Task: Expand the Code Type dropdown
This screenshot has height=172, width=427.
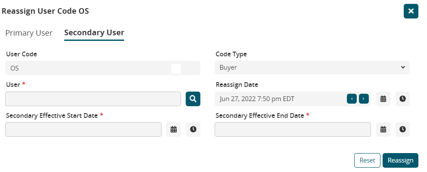Action: (x=312, y=68)
